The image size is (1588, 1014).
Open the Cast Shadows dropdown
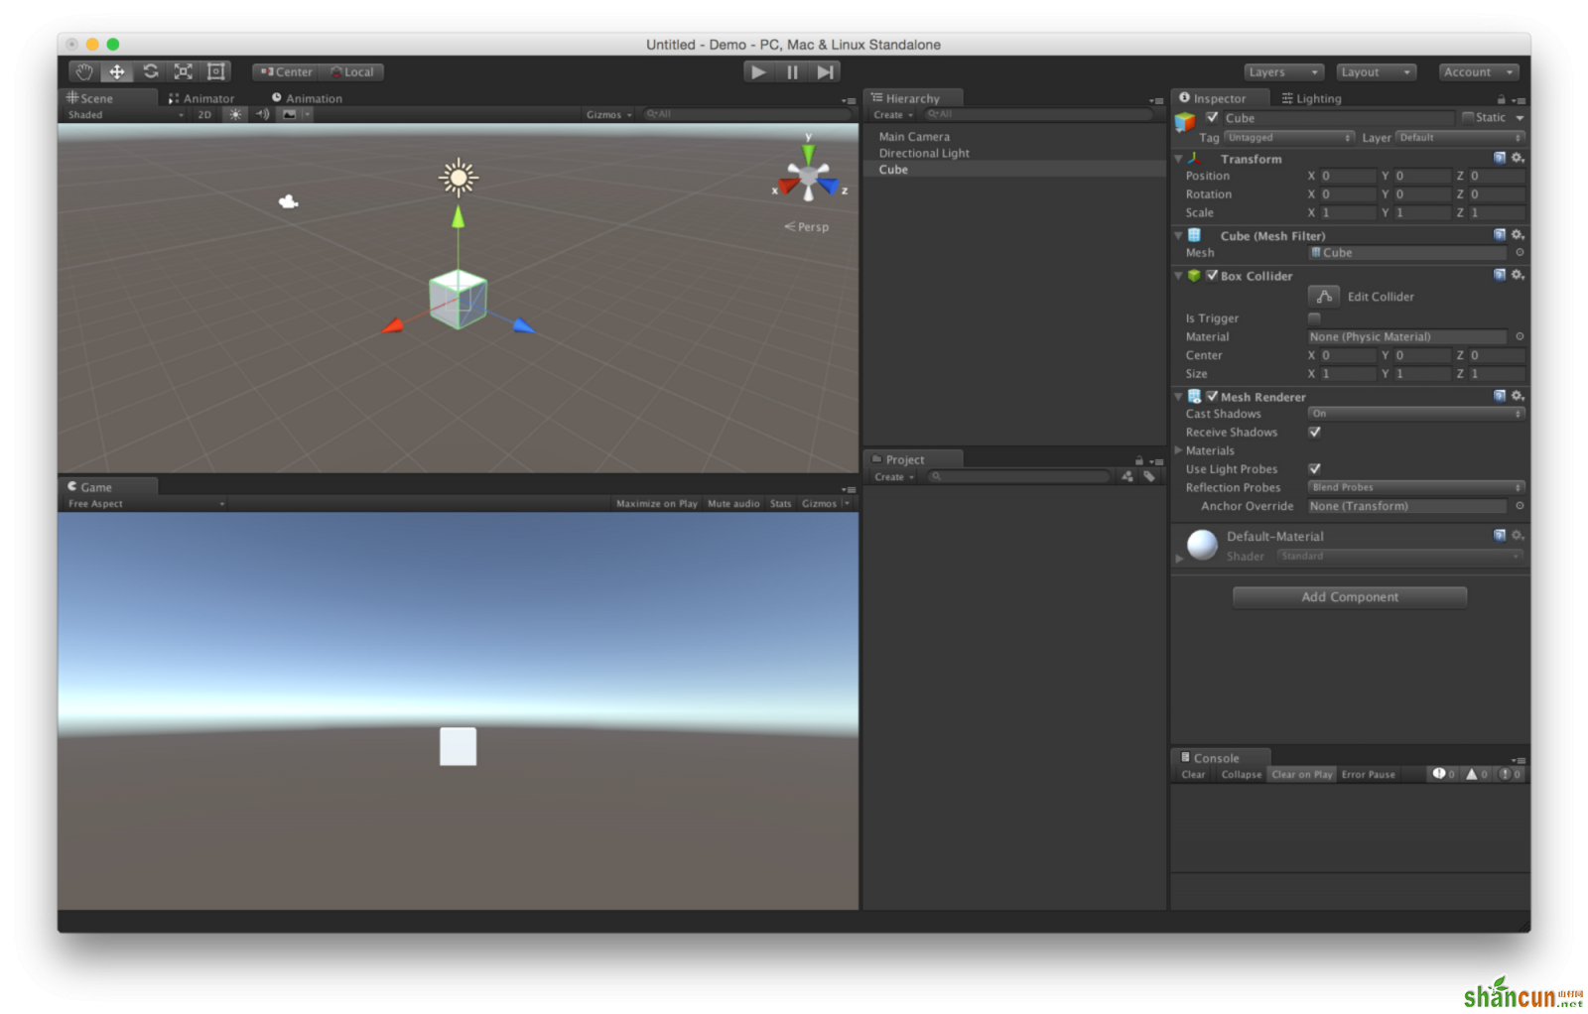(x=1415, y=413)
